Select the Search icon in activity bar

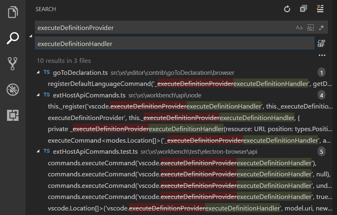pos(13,38)
